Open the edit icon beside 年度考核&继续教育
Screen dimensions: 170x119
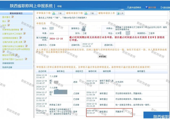point(21,29)
